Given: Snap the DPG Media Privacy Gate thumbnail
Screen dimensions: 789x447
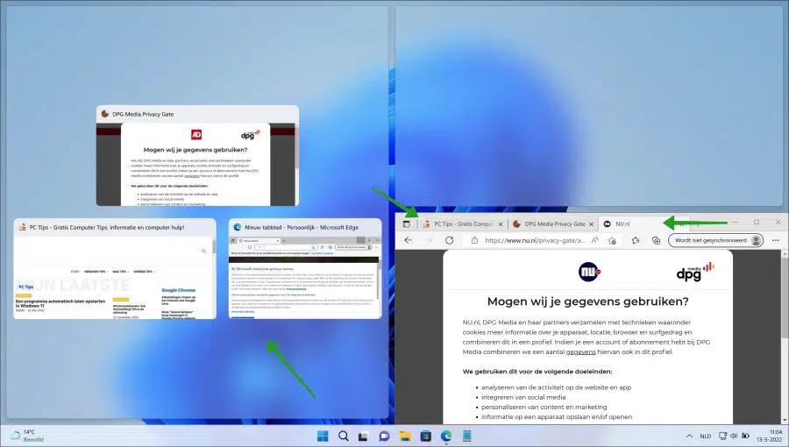Looking at the screenshot, I should click(x=198, y=155).
